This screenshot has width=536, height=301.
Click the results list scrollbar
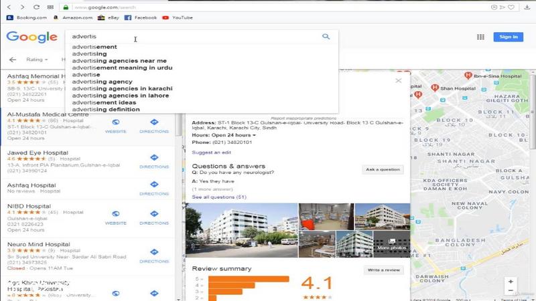click(x=178, y=124)
